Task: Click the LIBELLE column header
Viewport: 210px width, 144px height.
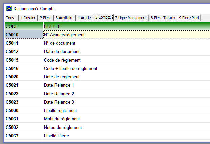Action: (x=125, y=26)
